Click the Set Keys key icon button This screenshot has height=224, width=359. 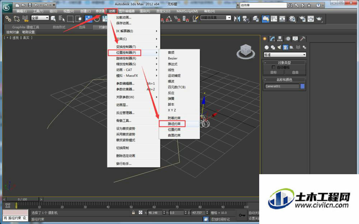pyautogui.click(x=242, y=215)
